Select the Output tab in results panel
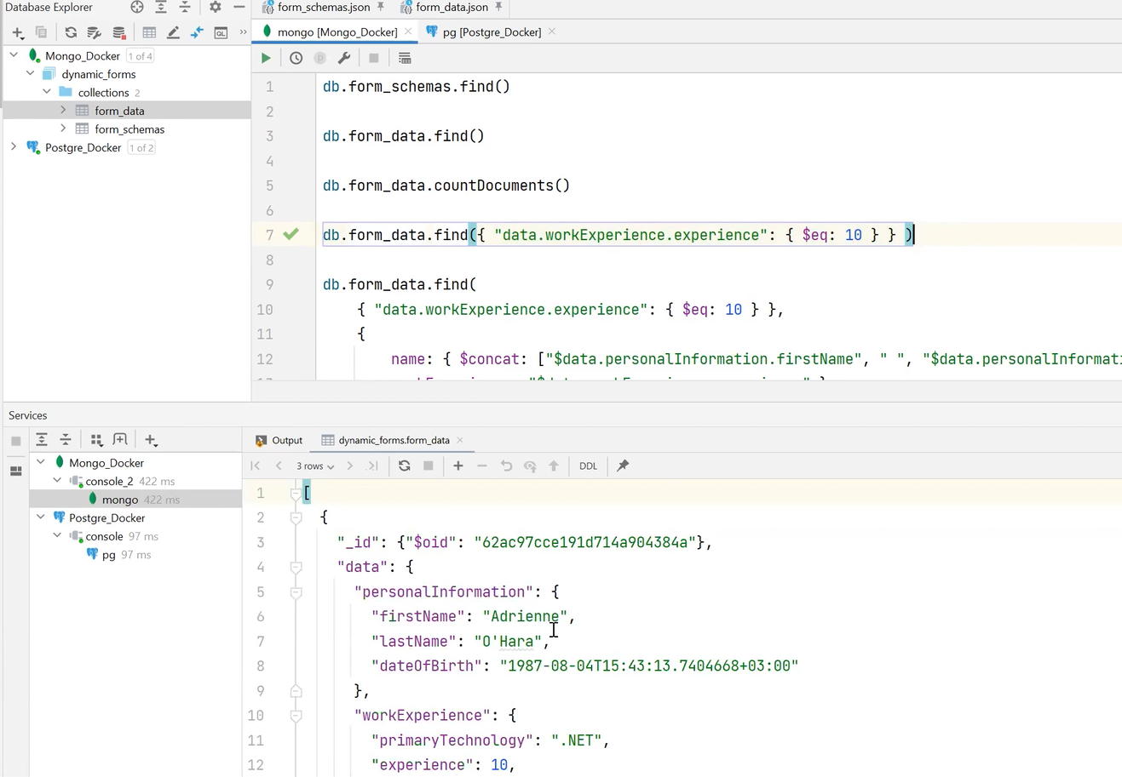Image resolution: width=1122 pixels, height=777 pixels. (x=286, y=440)
